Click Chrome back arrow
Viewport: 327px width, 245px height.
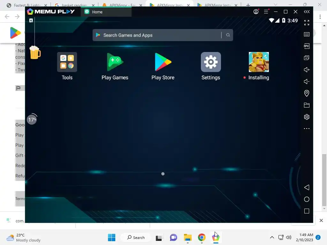point(7,17)
